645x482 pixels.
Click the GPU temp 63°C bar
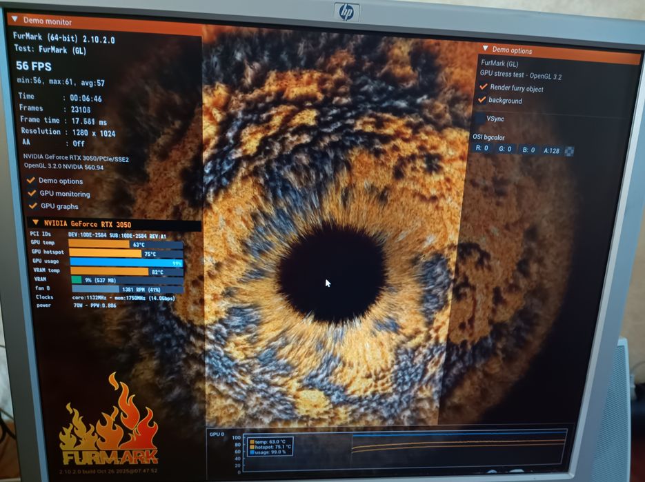(126, 244)
